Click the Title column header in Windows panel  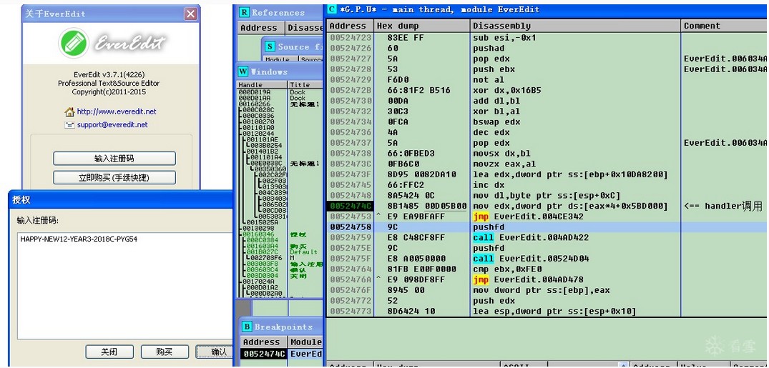click(x=305, y=85)
